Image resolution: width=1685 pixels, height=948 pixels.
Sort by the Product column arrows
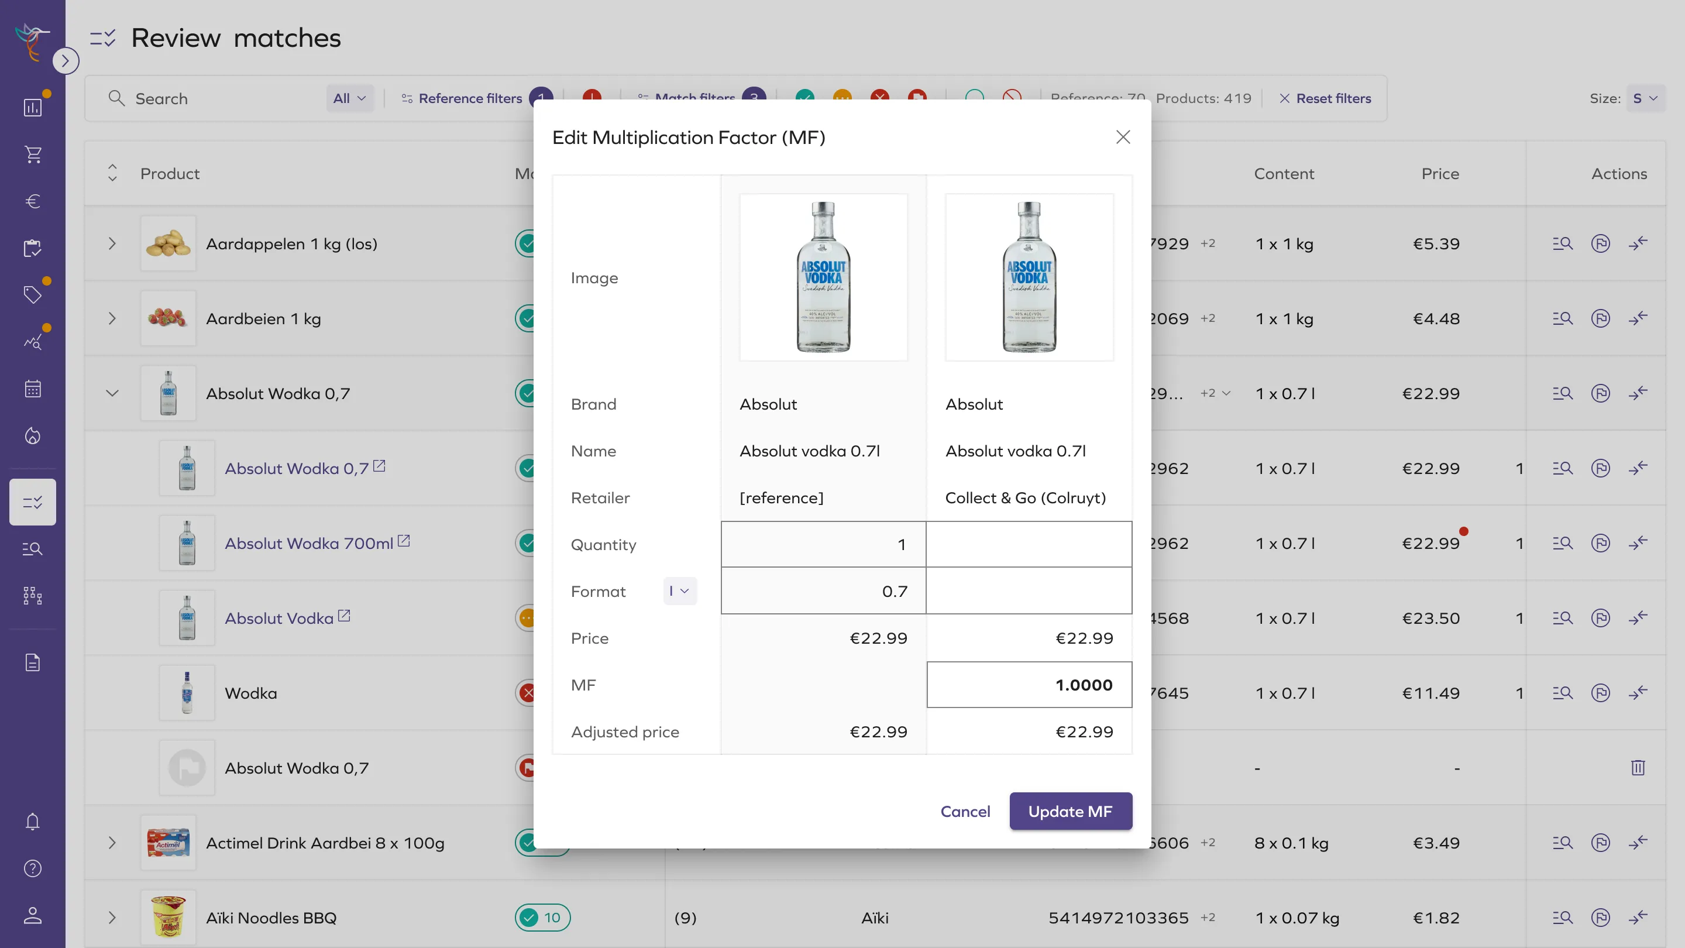[x=112, y=173]
